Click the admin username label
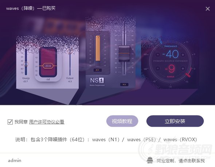This screenshot has width=215, height=167. point(15,160)
